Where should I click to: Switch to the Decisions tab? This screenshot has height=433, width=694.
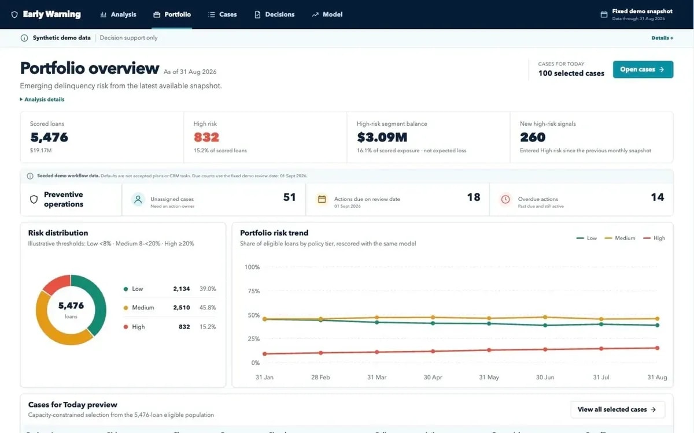[274, 14]
